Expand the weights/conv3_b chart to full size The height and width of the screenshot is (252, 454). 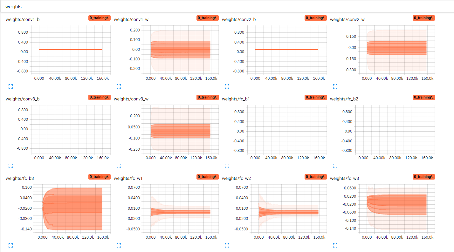coord(11,166)
